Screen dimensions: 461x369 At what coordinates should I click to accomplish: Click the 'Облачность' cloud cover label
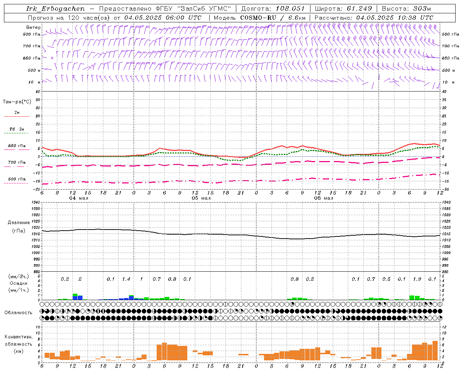coord(18,312)
